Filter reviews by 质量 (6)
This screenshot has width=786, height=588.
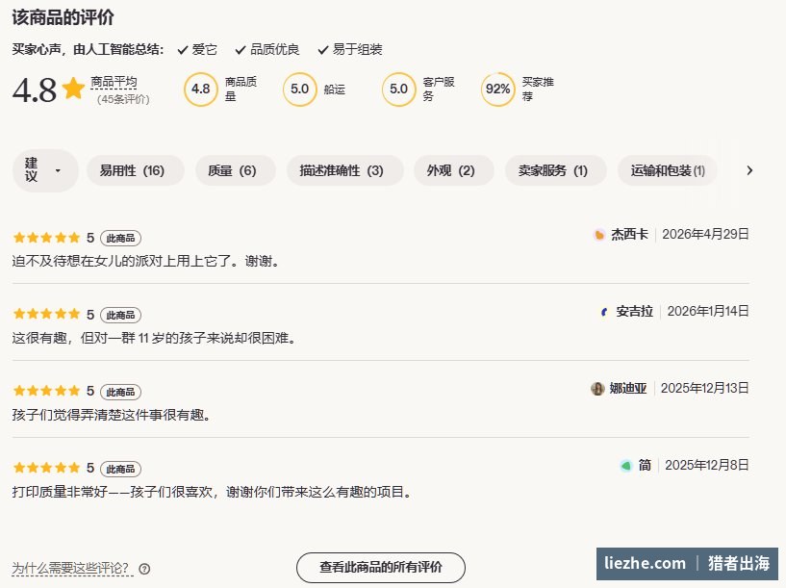[235, 170]
